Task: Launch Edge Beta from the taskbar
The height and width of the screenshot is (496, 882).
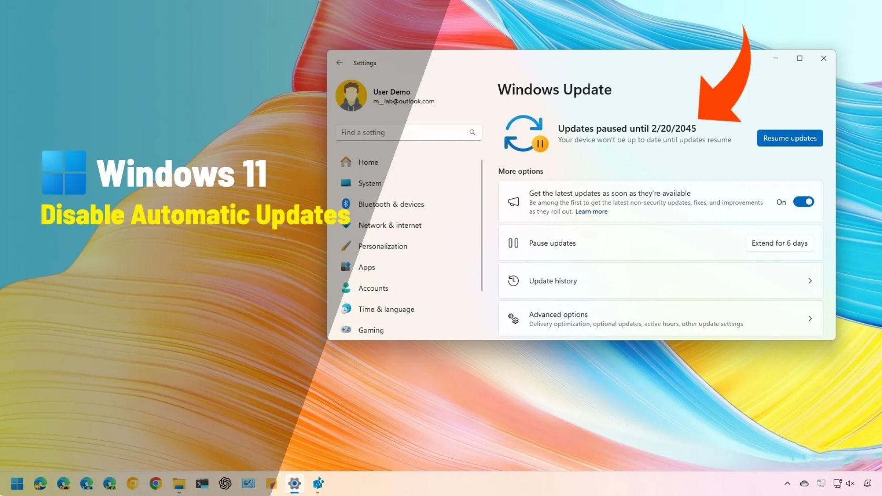Action: click(86, 484)
